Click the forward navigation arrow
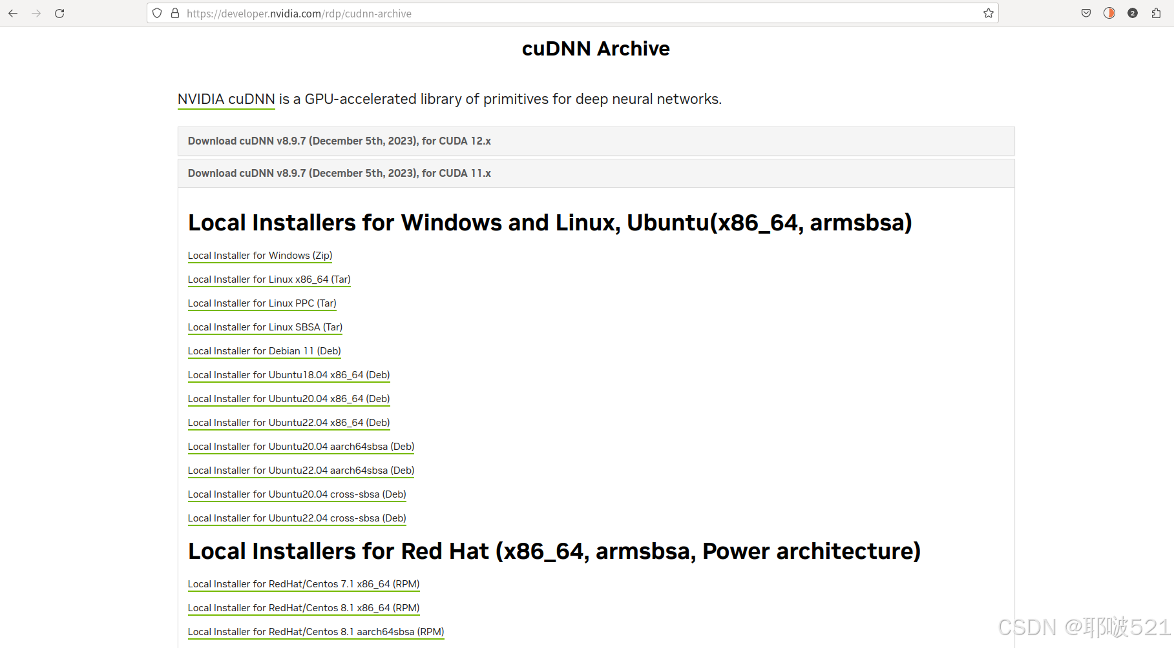Viewport: 1174px width, 648px height. 36,13
